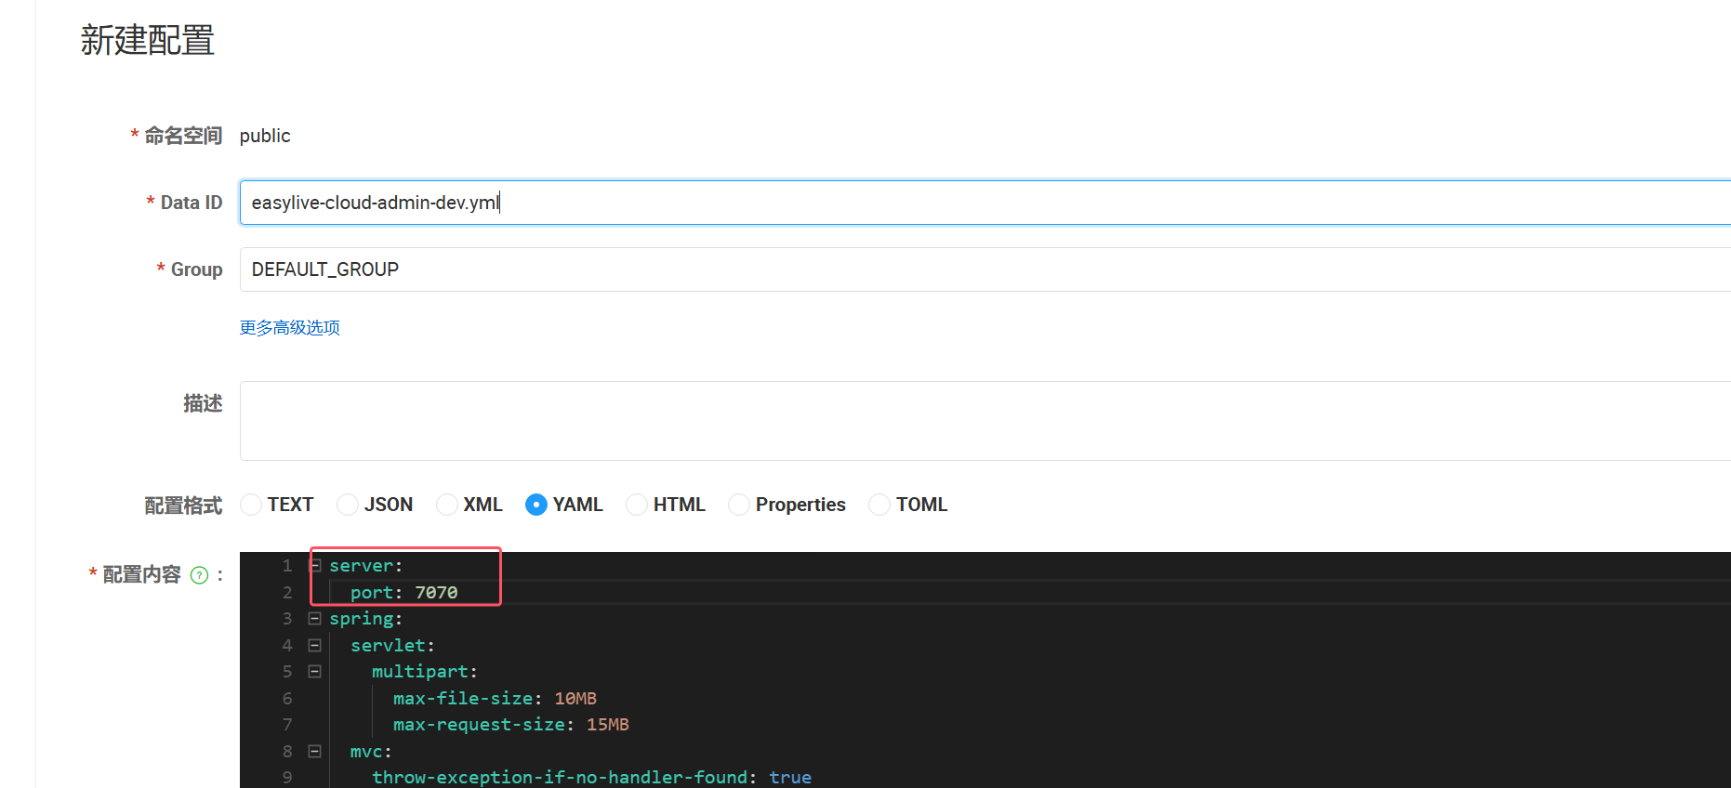Collapse the server block fold marker
1731x788 pixels.
(315, 565)
